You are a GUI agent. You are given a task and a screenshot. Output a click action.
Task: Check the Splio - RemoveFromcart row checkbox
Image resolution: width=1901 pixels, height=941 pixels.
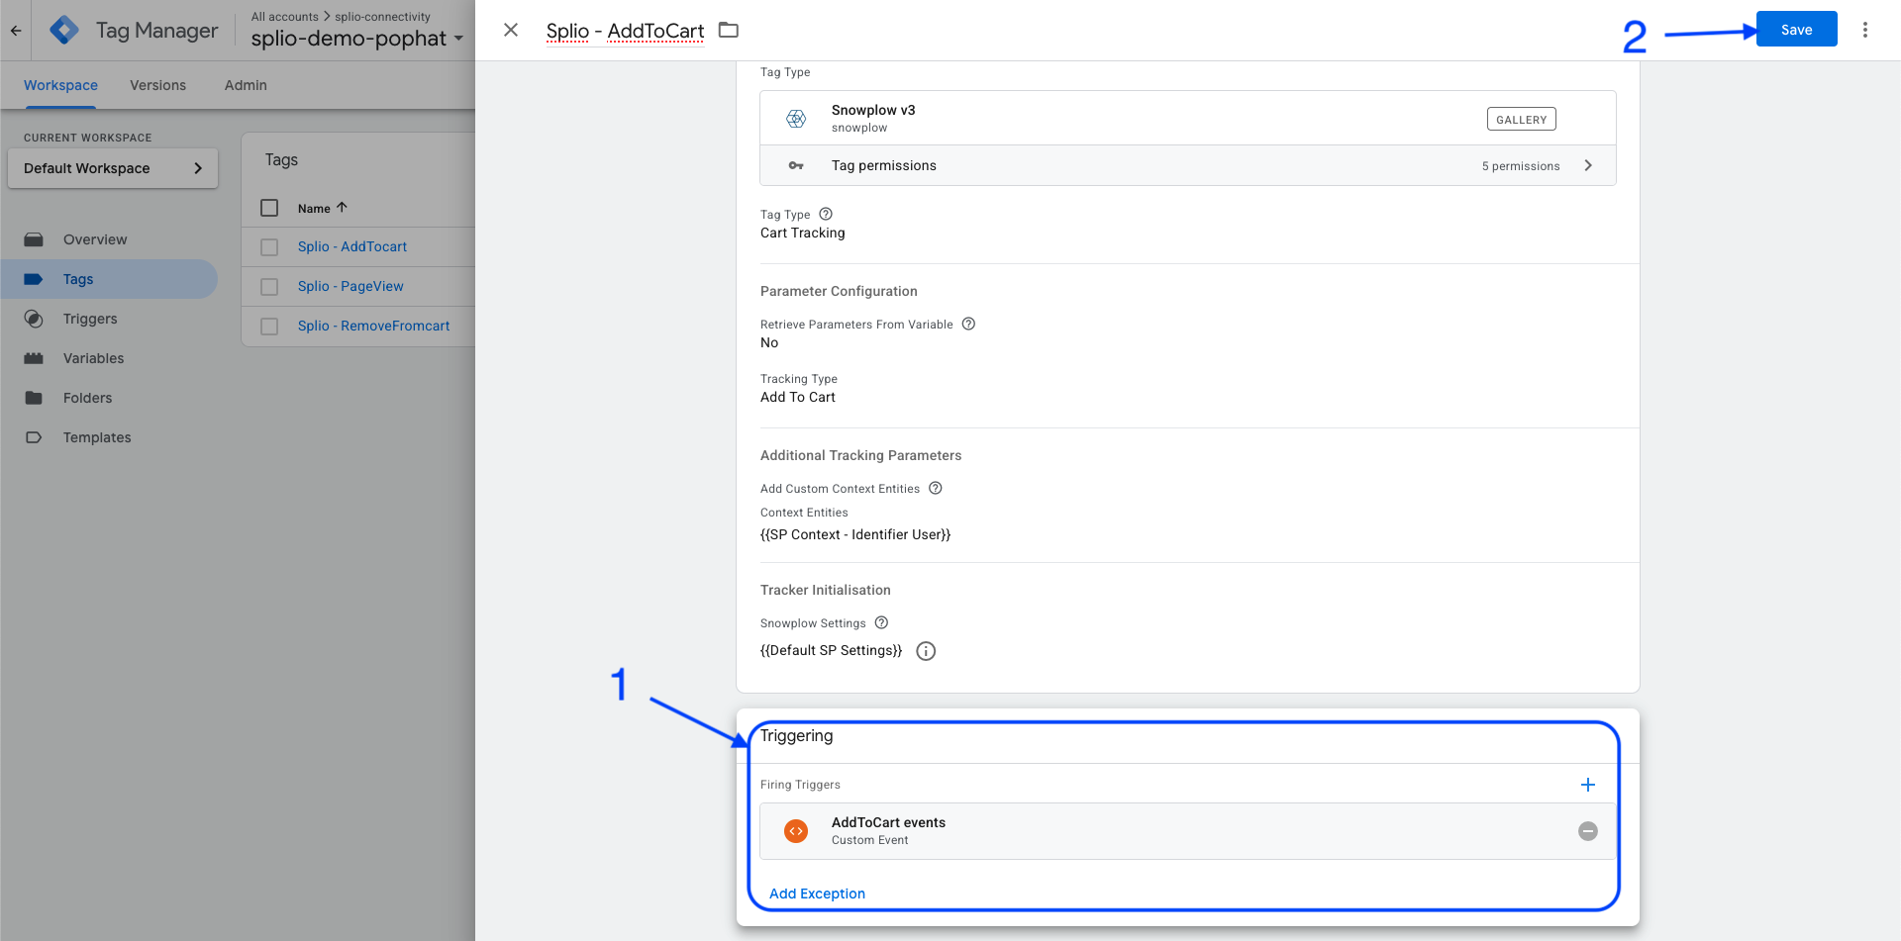tap(269, 327)
